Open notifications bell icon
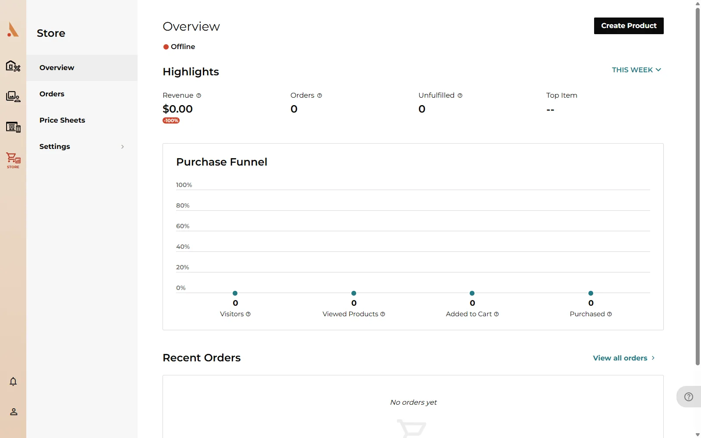Screen dimensions: 701x438 [13, 381]
